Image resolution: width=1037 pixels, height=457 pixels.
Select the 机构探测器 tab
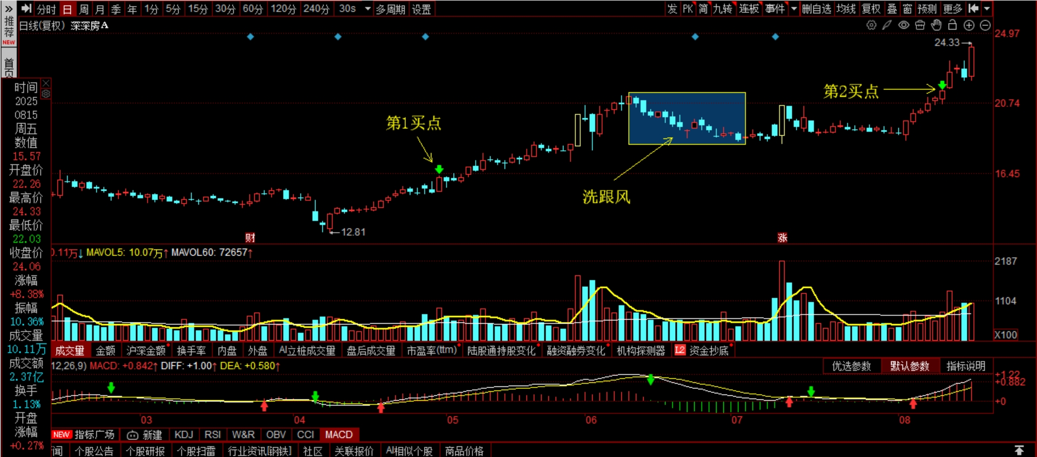[x=641, y=351]
